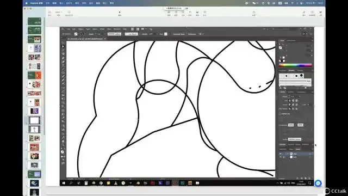Select the Hand tool
Screen dimensions: 348x196
[63, 142]
